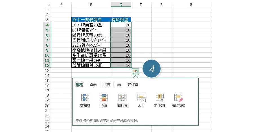Screen dimensions: 254x132
Task: Select column A header
Action: (62, 5)
